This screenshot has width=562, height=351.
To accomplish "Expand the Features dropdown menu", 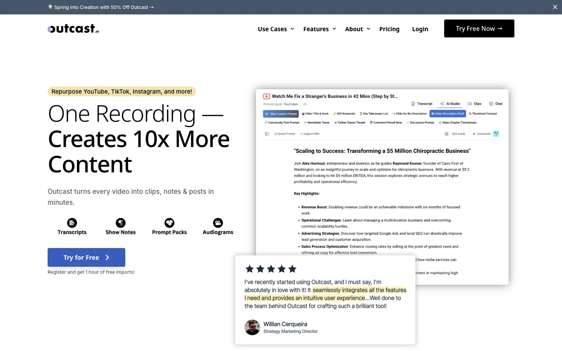I will click(x=320, y=29).
